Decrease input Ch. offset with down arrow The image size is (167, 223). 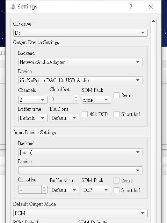(x=44, y=191)
